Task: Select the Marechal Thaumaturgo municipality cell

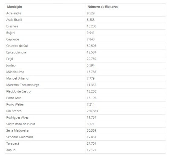Action: click(x=21, y=85)
